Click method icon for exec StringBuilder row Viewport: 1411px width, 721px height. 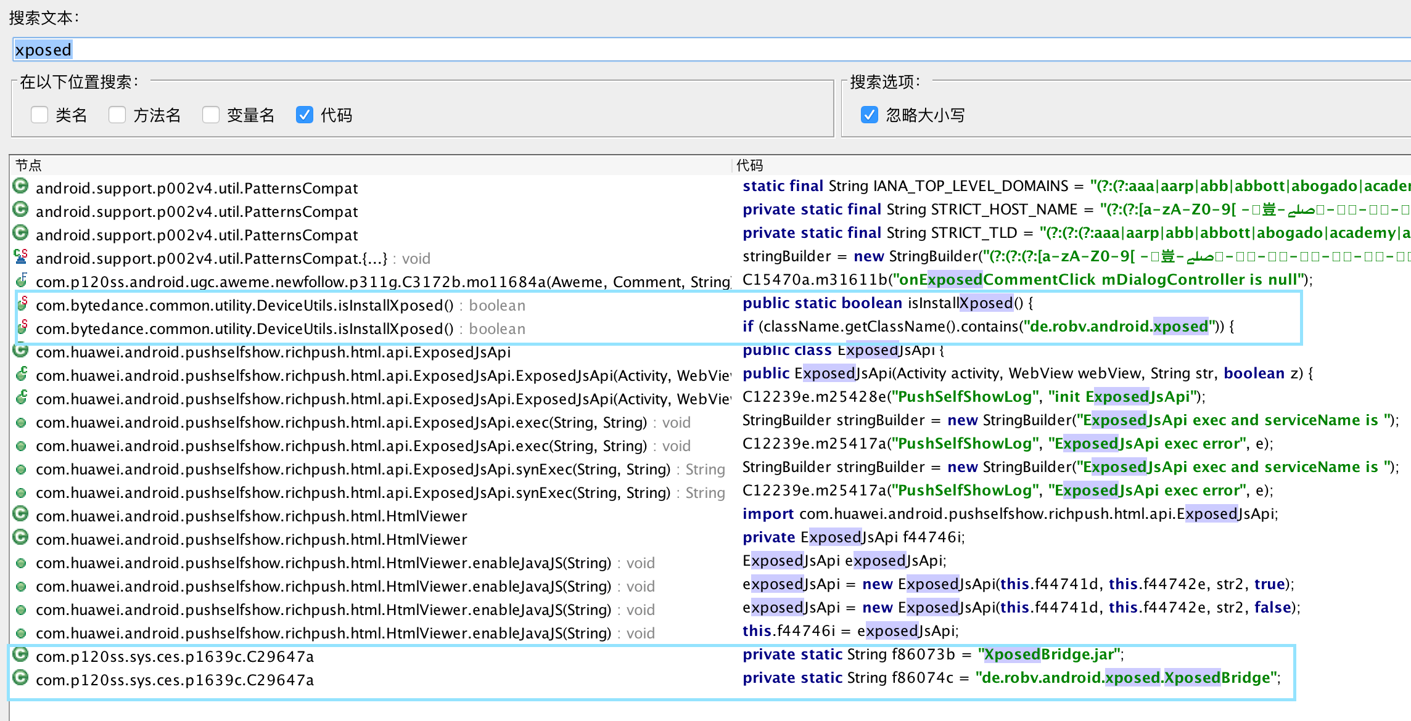pyautogui.click(x=21, y=423)
